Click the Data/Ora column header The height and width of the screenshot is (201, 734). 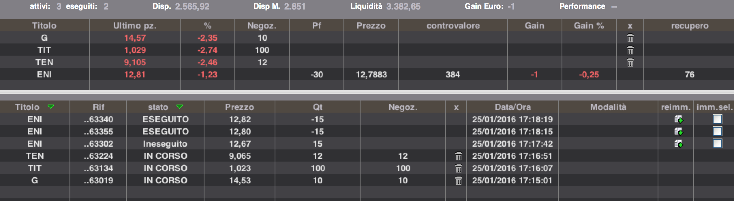[513, 107]
